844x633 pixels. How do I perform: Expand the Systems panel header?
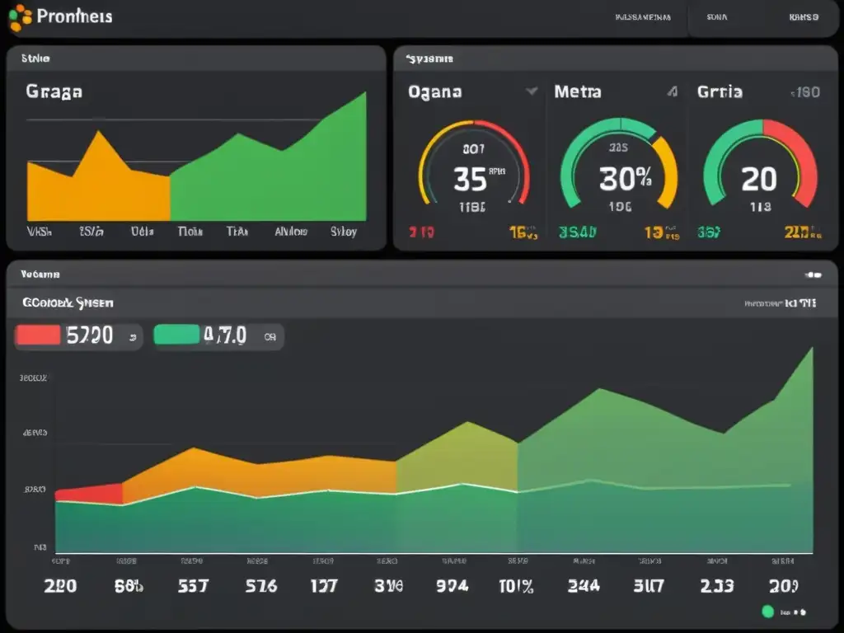click(429, 58)
